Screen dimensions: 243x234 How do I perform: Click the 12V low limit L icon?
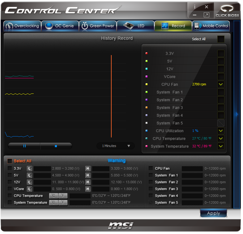pos(29,182)
